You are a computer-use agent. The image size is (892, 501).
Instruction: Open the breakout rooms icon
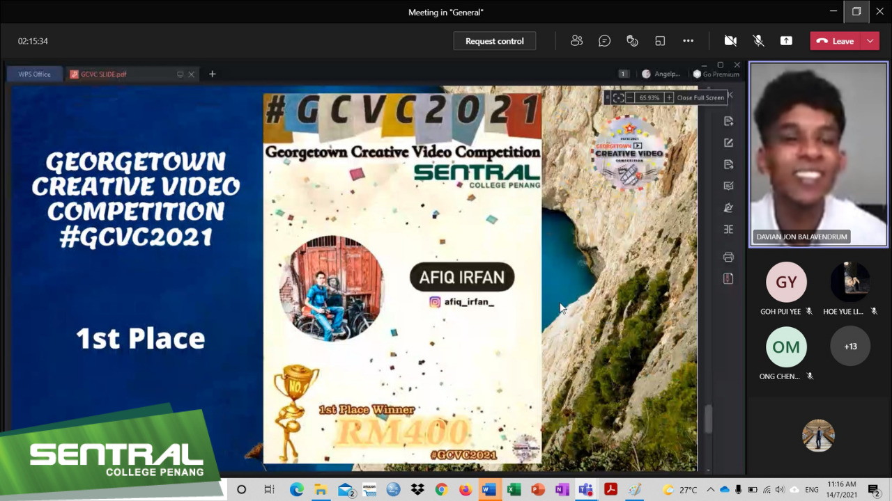[660, 41]
